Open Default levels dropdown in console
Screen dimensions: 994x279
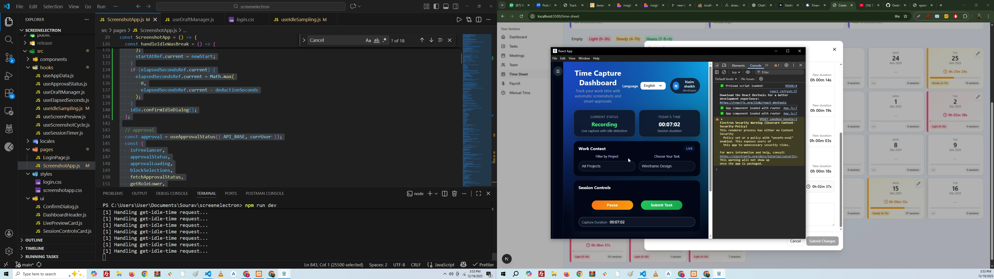point(726,79)
